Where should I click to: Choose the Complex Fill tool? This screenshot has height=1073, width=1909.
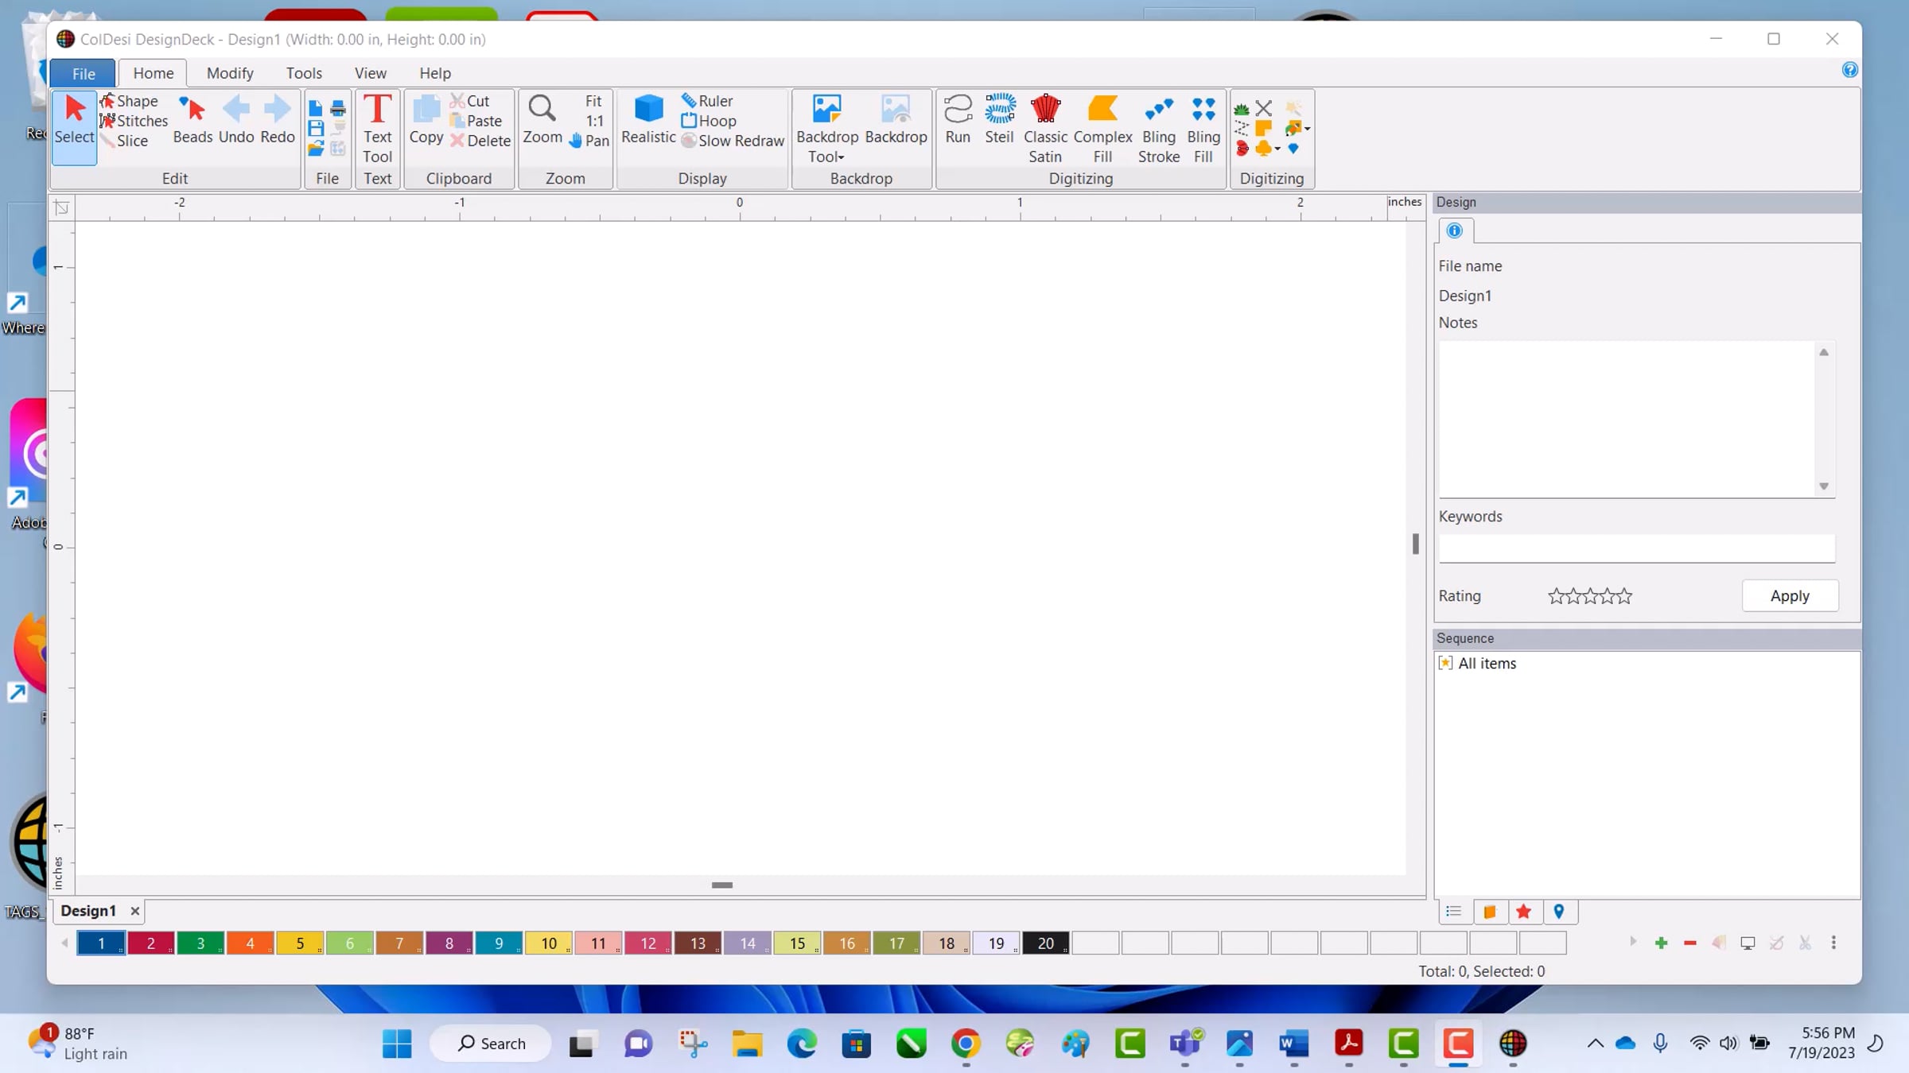1102,128
